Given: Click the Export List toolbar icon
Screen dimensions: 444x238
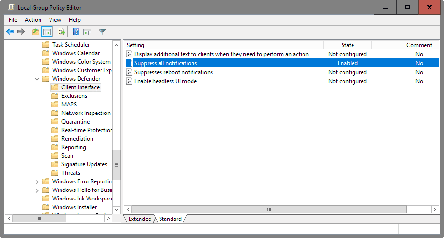Looking at the screenshot, I should pos(61,32).
